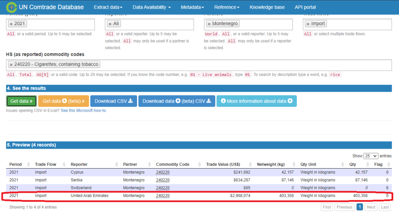Screen dimensions: 399x215
Task: Click 240220 code in Serbia row
Action: pos(162,180)
